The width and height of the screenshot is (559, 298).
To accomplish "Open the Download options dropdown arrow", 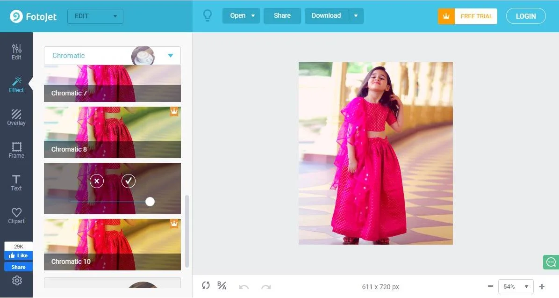I will pyautogui.click(x=356, y=15).
